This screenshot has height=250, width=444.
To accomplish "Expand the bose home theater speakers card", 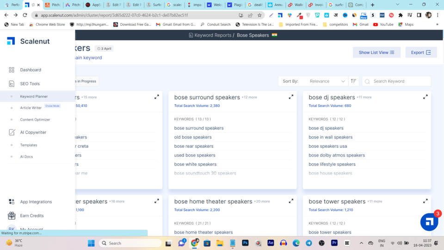I will tap(291, 201).
